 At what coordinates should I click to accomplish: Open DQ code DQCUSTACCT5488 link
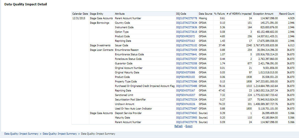pyautogui.click(x=187, y=86)
